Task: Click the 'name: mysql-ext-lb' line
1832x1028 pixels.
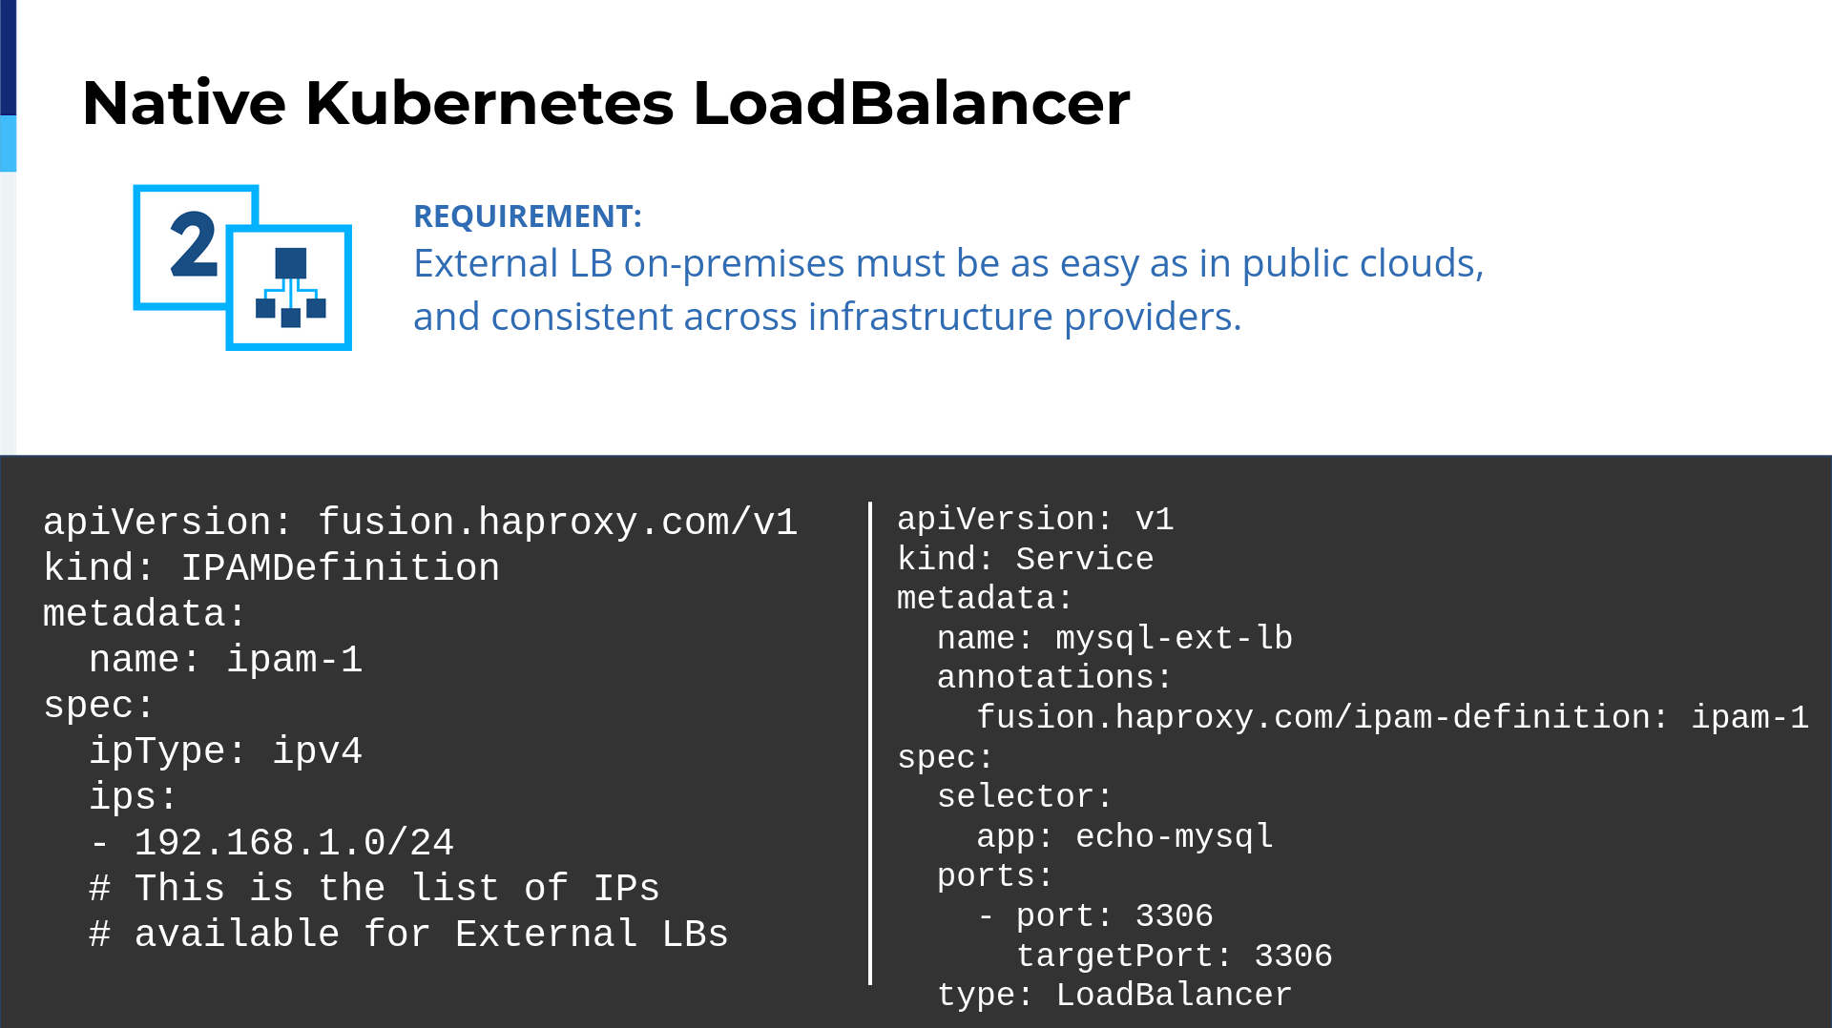Action: click(1114, 639)
